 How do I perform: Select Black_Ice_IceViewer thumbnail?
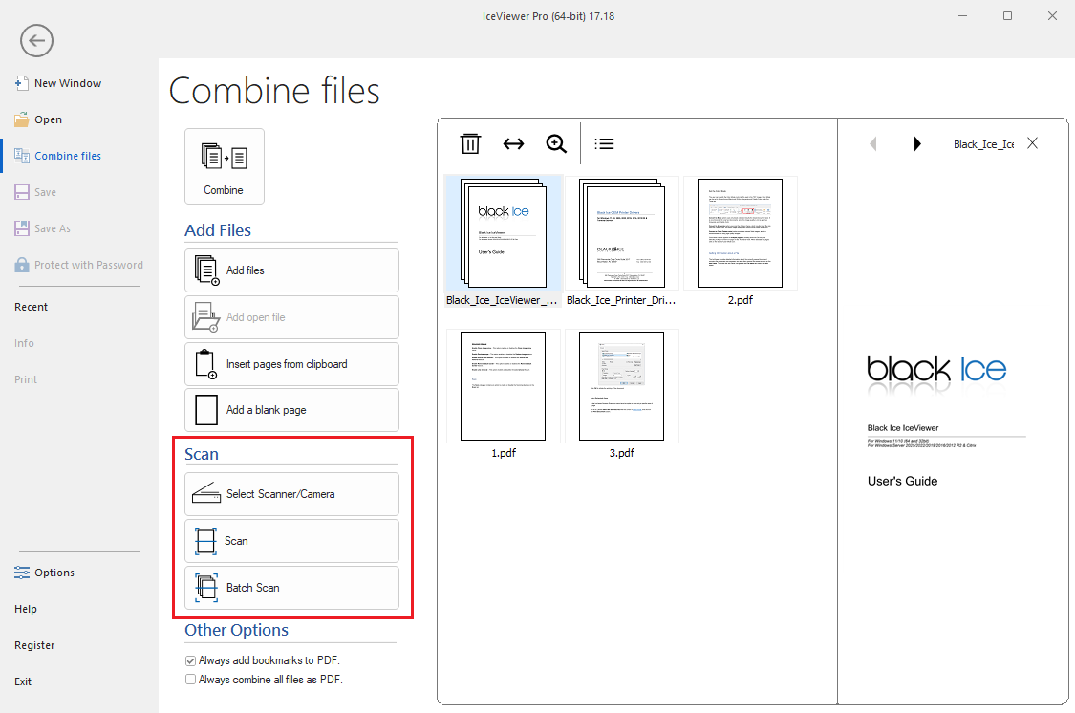(x=504, y=233)
